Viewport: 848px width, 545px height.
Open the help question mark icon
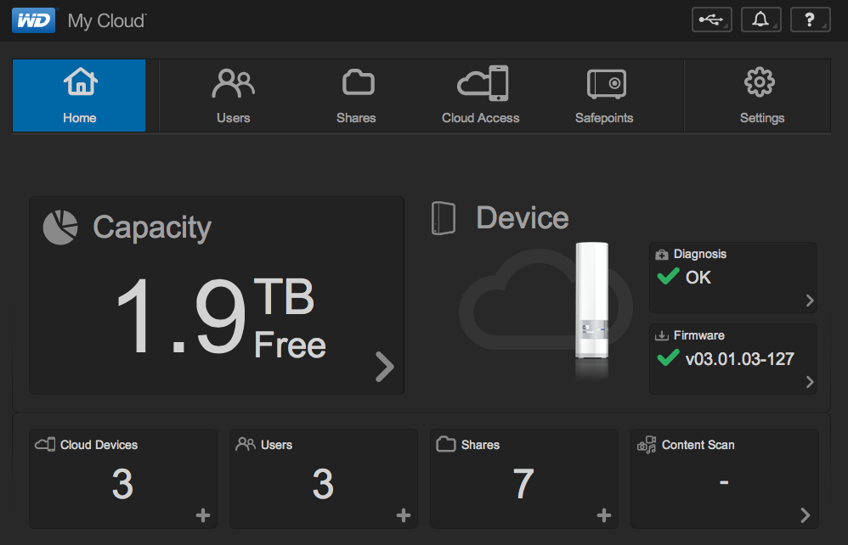pos(810,20)
